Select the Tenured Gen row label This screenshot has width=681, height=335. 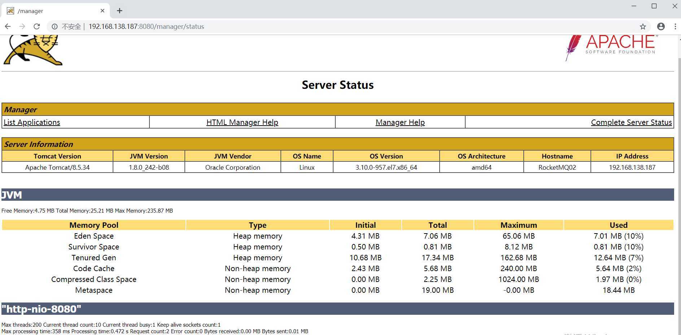(94, 258)
